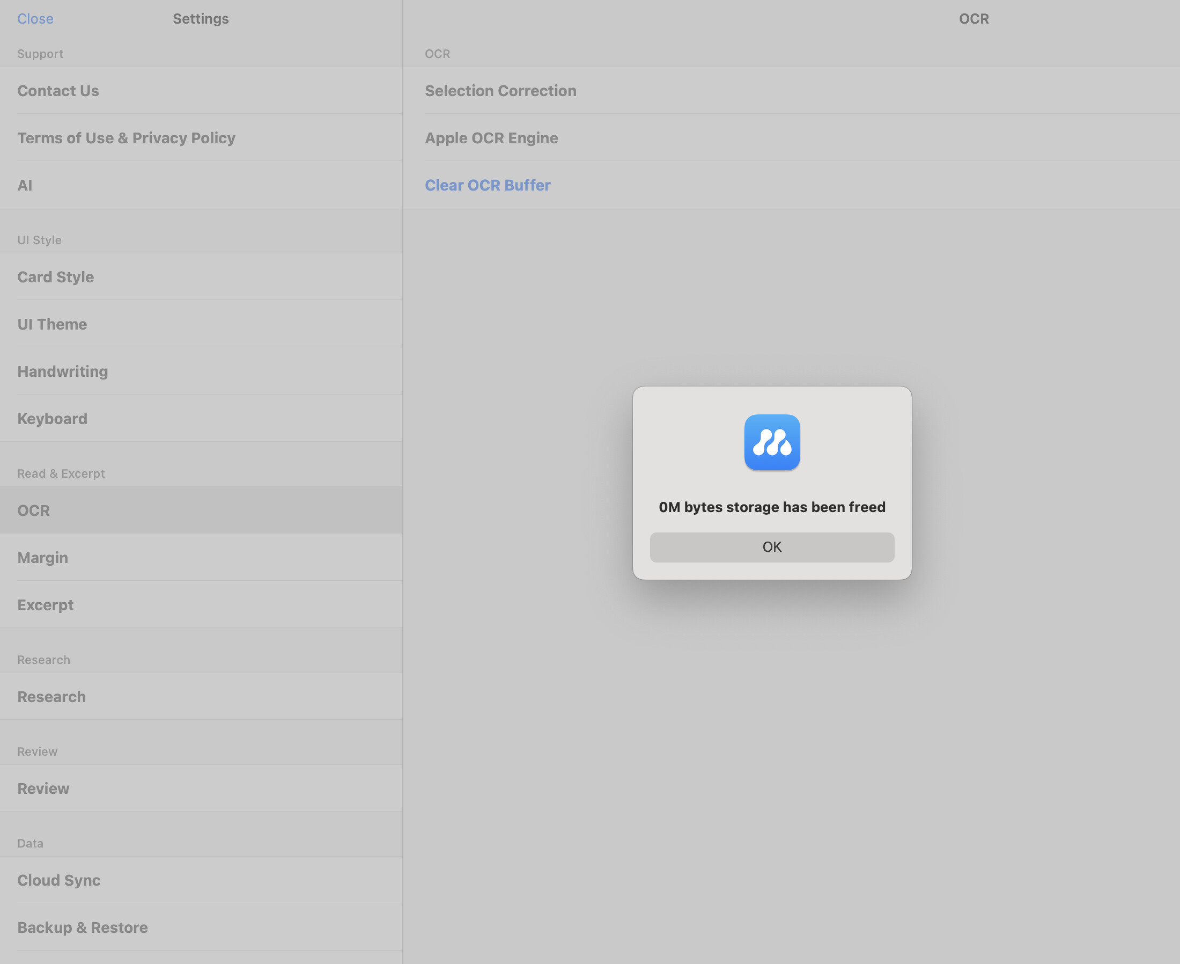Open the Review settings row
Image resolution: width=1180 pixels, height=964 pixels.
pyautogui.click(x=43, y=788)
